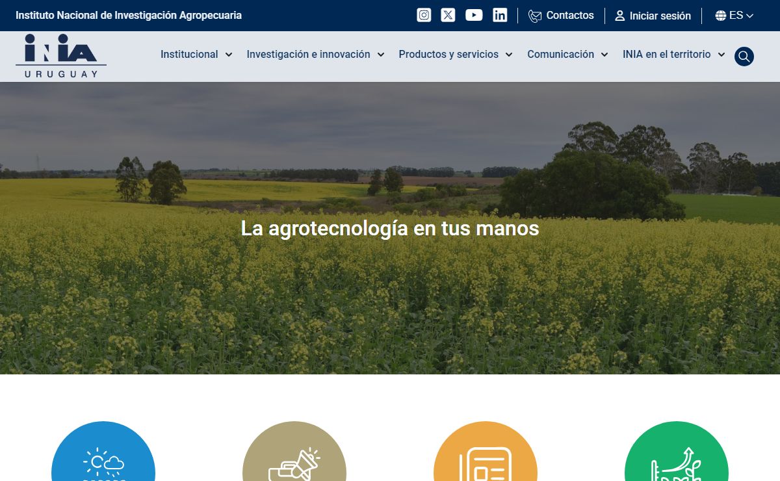Open the Investigación e innovación menu
This screenshot has width=780, height=481.
[x=308, y=55]
